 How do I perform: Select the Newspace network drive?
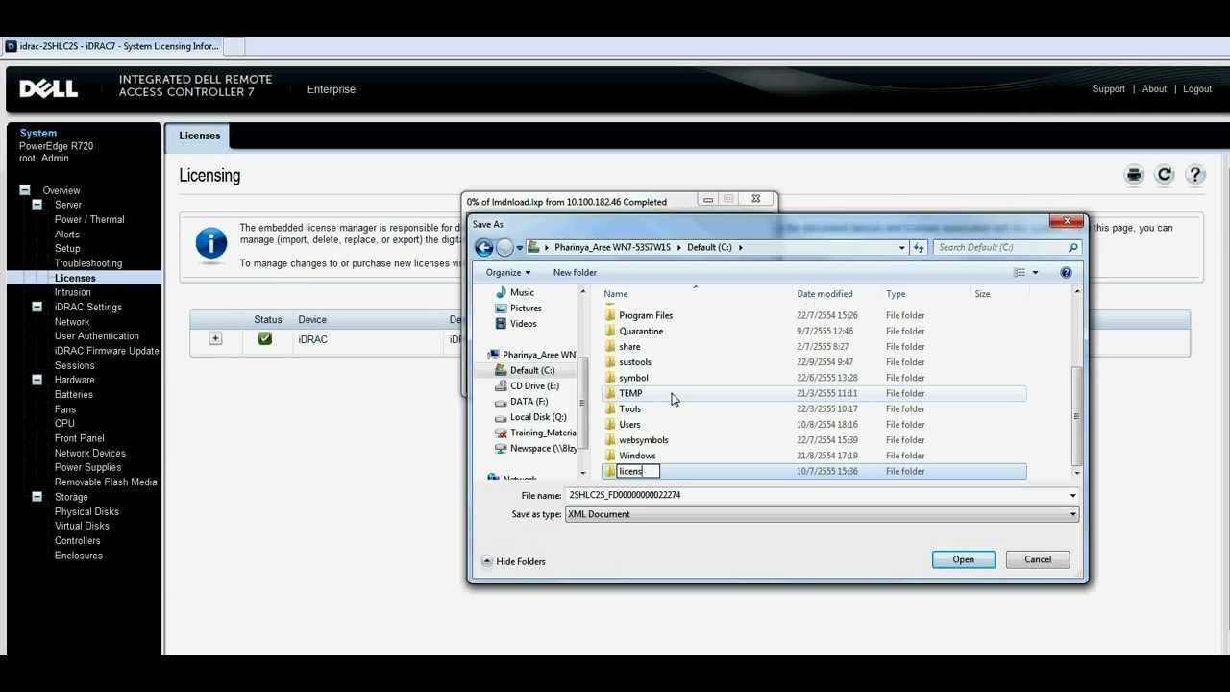coord(536,449)
